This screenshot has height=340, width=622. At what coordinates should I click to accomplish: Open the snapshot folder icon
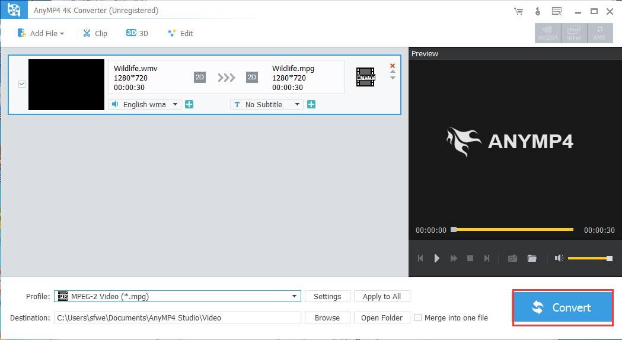click(x=532, y=258)
